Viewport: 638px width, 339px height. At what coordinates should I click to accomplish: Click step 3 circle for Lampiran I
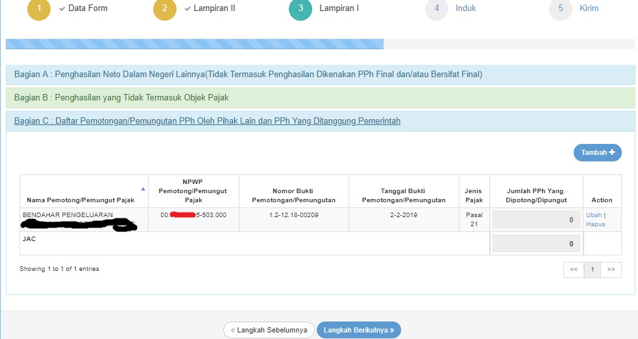[x=301, y=9]
